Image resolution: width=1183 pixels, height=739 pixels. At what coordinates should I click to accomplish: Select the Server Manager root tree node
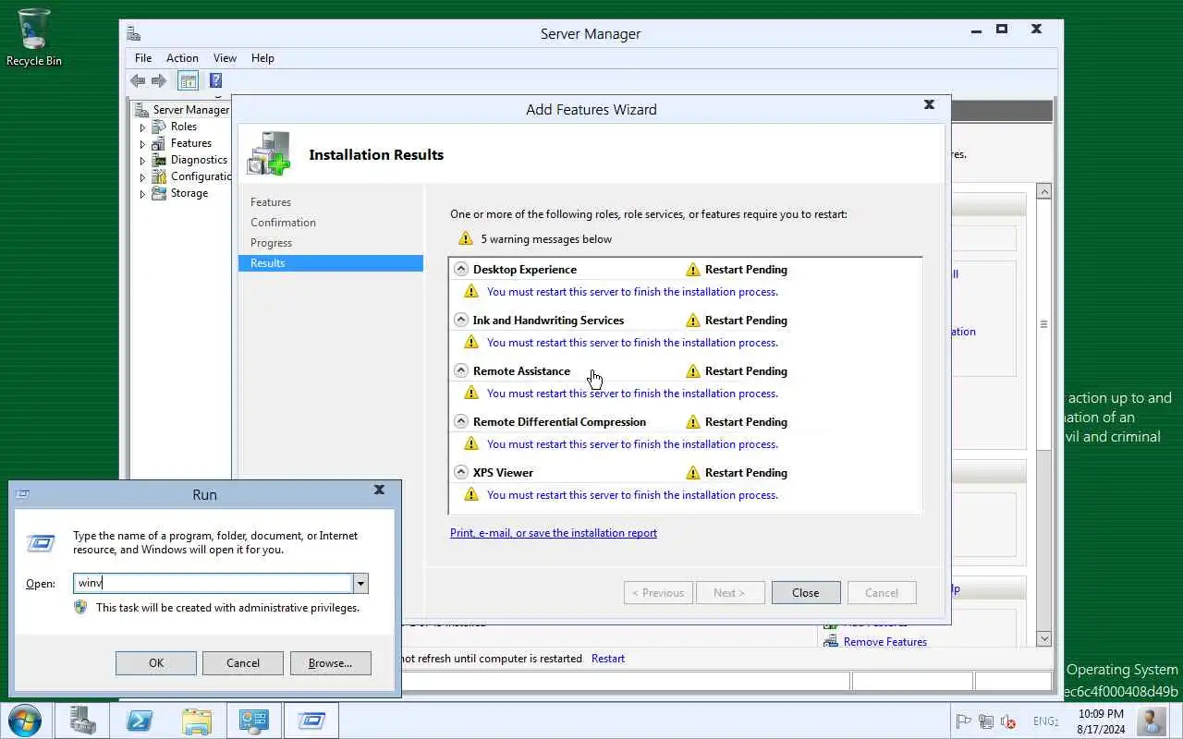click(x=190, y=110)
